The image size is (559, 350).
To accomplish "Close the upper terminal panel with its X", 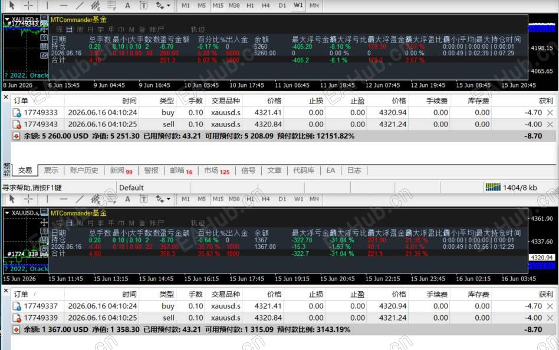I will point(6,96).
